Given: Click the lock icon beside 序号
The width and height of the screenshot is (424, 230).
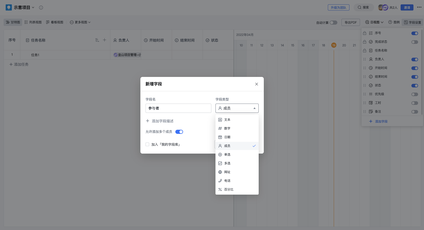Looking at the screenshot, I should pos(365,33).
